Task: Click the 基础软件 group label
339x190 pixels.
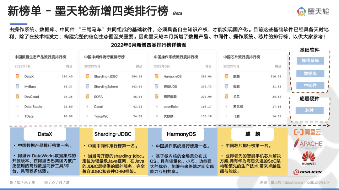Action: click(309, 50)
